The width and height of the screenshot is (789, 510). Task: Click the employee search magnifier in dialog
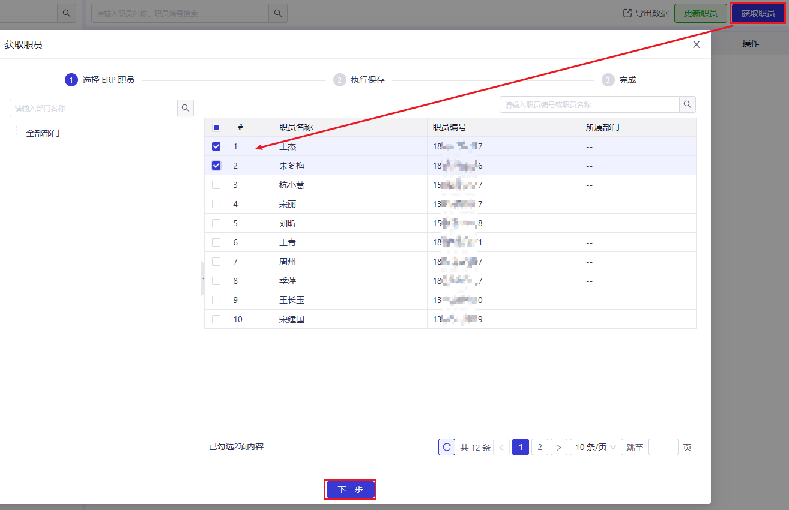tap(688, 104)
